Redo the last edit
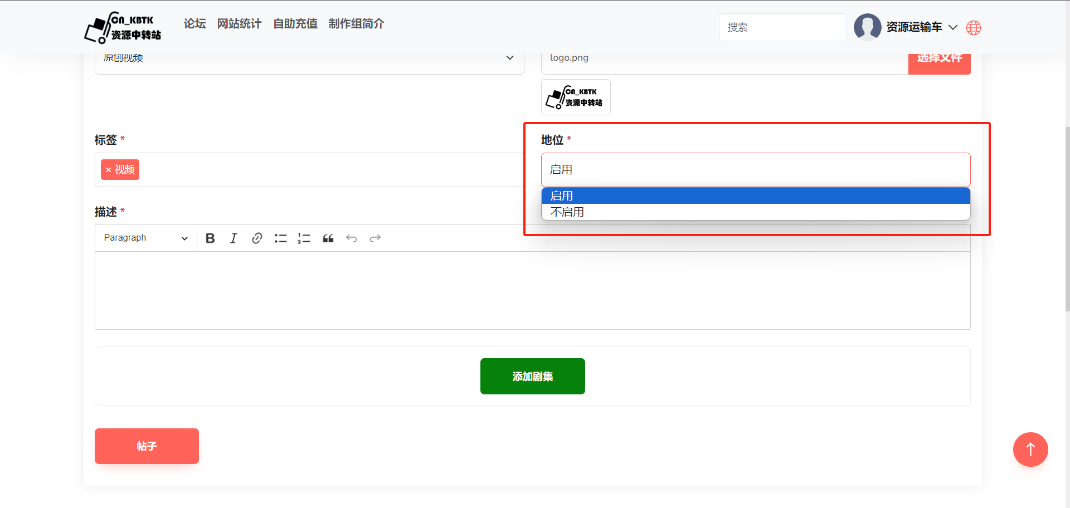 click(375, 238)
